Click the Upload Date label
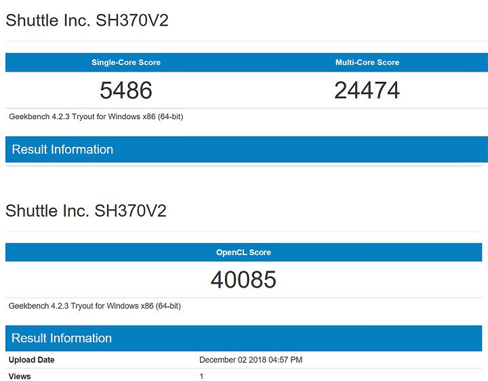The height and width of the screenshot is (381, 488). click(x=31, y=360)
